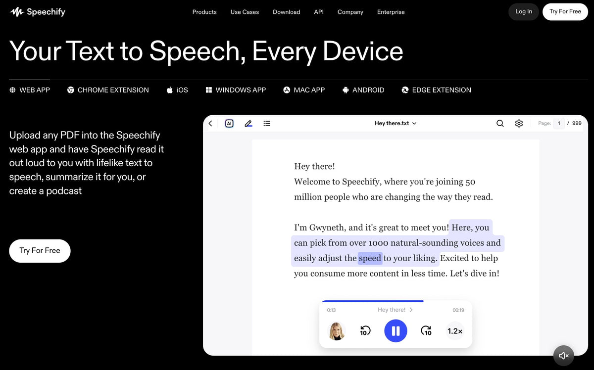Expand the Hey there! chapter chevron

[411, 310]
